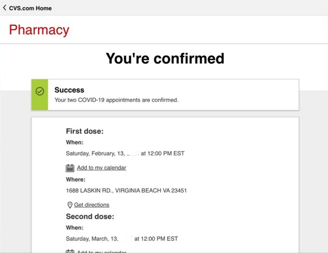Click the COVID-19 appointments confirmed message

tap(116, 100)
